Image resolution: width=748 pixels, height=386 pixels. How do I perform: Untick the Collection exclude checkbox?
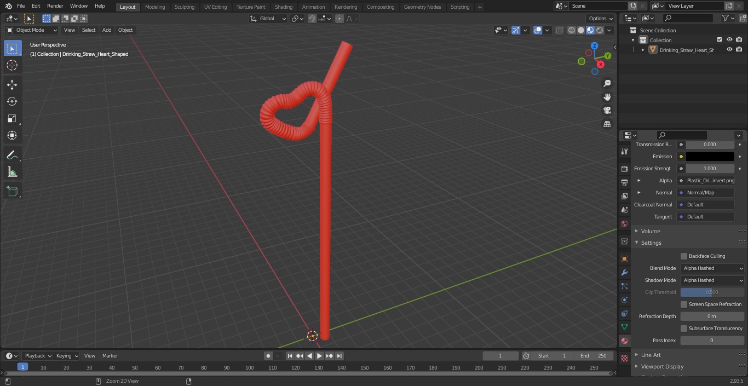click(720, 40)
